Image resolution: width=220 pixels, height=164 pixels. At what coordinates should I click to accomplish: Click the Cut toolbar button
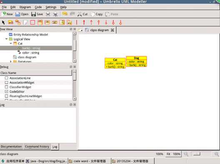pyautogui.click(x=82, y=14)
